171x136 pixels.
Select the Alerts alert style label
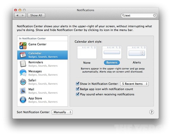137,63
